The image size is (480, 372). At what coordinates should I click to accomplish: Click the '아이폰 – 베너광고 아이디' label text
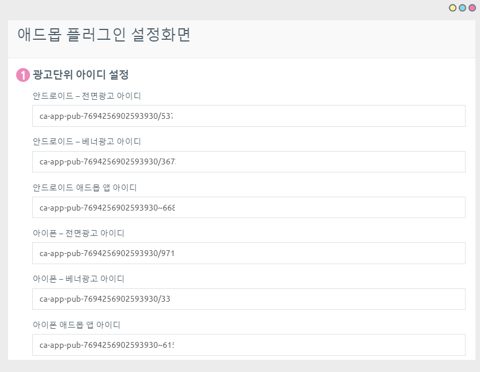(78, 279)
